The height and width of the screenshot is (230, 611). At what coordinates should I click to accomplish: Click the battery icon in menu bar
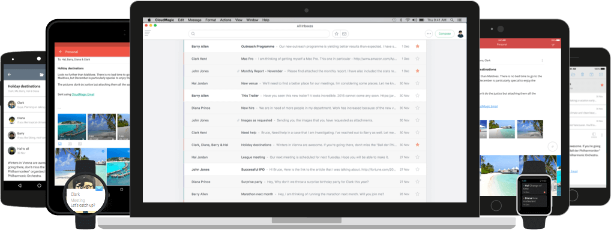pos(421,20)
